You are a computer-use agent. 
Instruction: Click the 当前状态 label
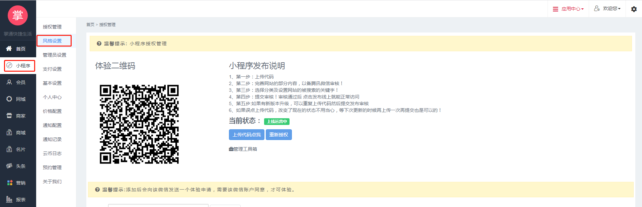(x=245, y=121)
